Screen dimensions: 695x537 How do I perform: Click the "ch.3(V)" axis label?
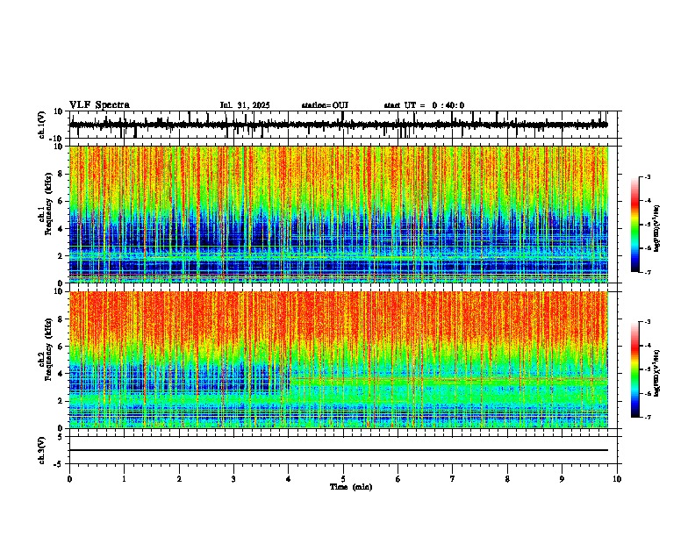(x=42, y=450)
